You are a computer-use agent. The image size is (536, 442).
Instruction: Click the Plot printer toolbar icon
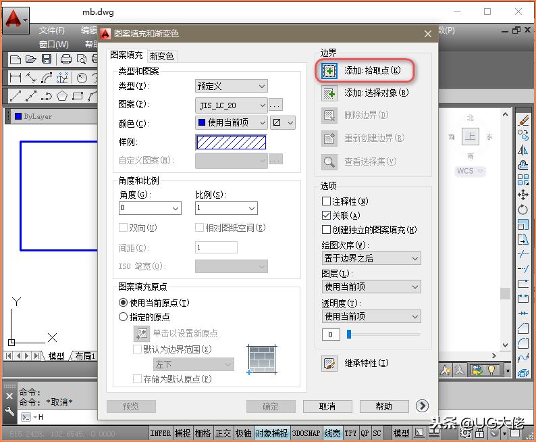pos(65,59)
